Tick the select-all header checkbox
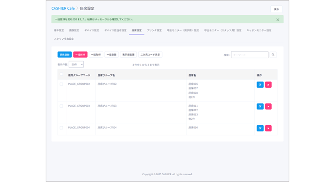This screenshot has height=182, width=335. click(x=61, y=74)
